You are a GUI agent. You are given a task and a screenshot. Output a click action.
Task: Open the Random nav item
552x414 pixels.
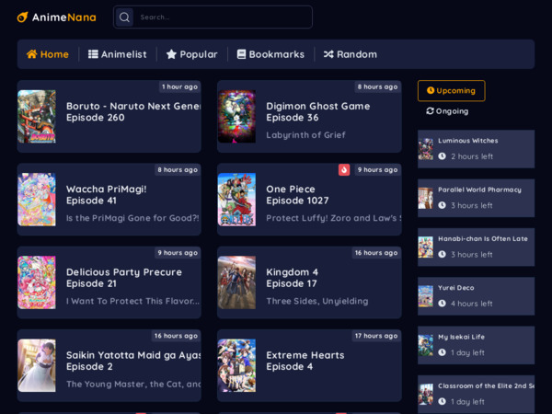[x=351, y=54]
